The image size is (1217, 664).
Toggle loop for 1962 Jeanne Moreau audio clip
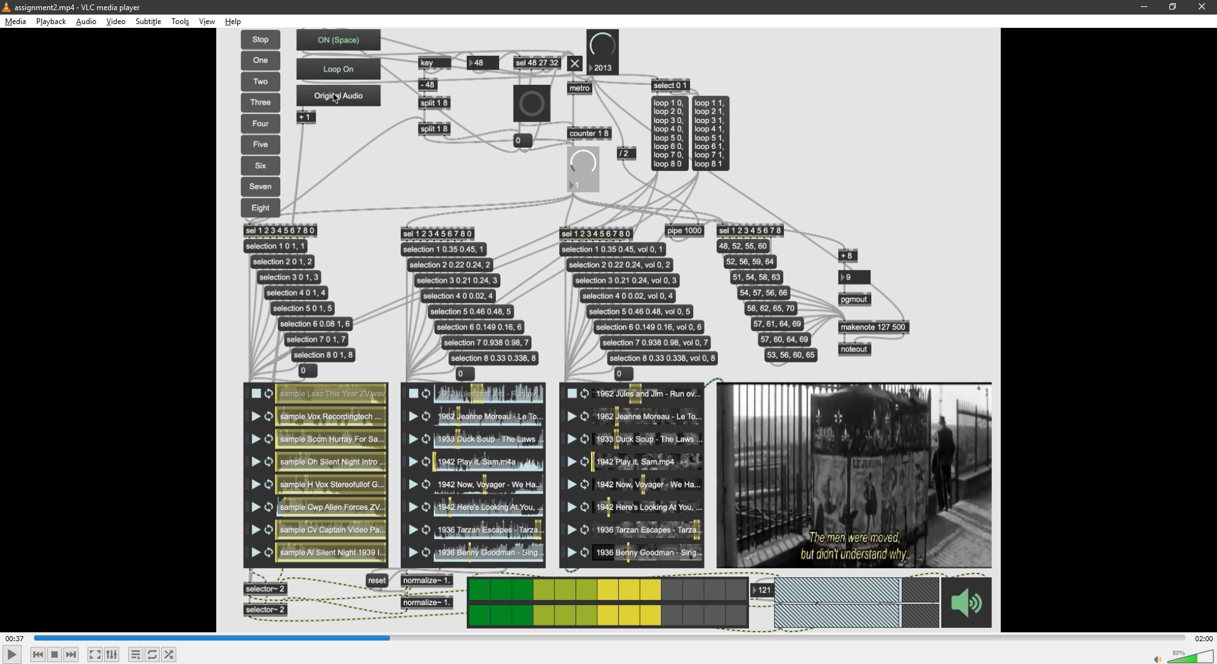coord(426,416)
